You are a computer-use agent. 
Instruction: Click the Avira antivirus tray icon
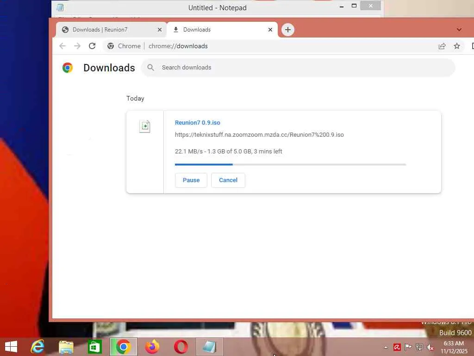point(397,347)
